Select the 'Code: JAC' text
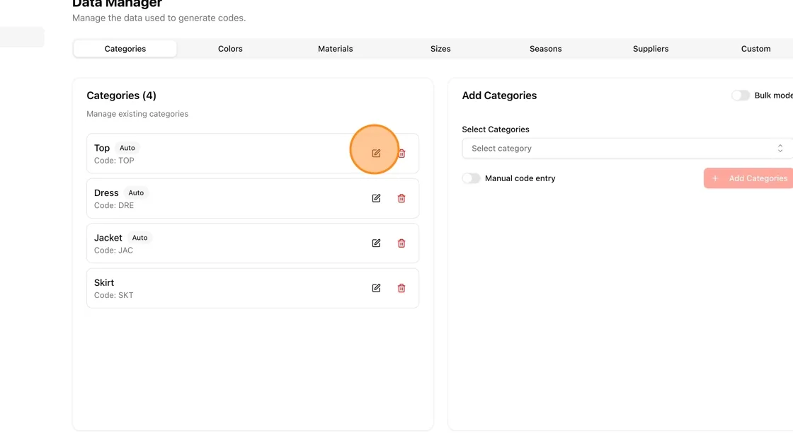This screenshot has height=443, width=793. coord(113,251)
